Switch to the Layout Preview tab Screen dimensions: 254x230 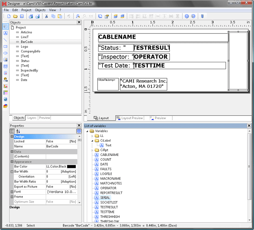(129, 118)
